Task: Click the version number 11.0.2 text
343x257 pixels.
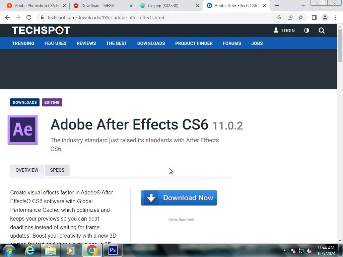Action: click(227, 126)
